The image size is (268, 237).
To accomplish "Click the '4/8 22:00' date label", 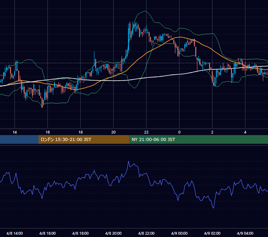I will click(146, 233).
